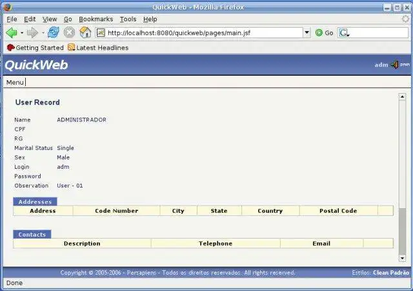Click the Firefox logo in title bar
Image resolution: width=413 pixels, height=291 pixels.
pyautogui.click(x=8, y=7)
